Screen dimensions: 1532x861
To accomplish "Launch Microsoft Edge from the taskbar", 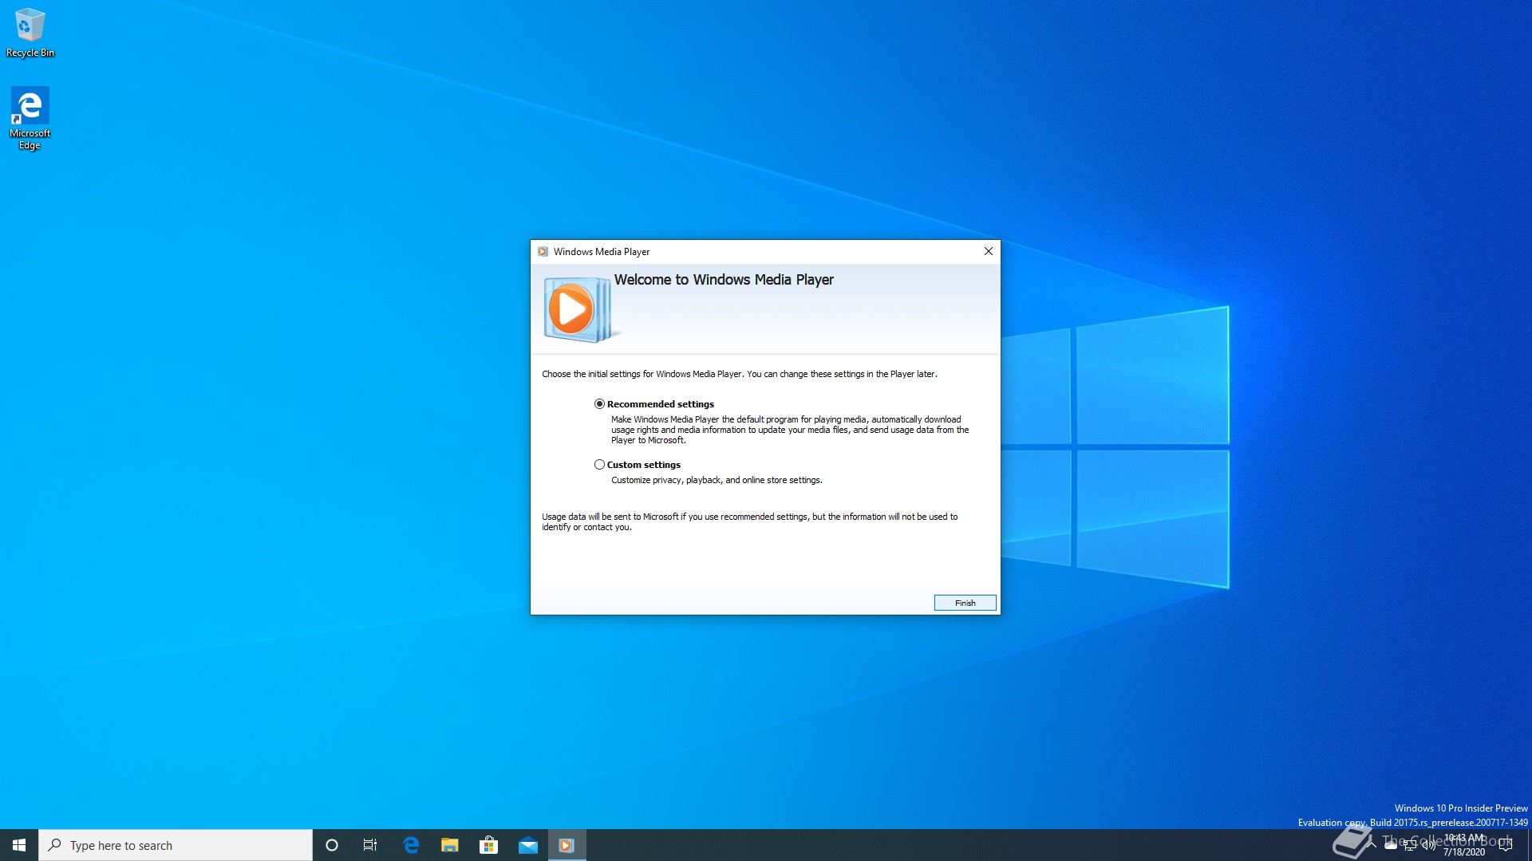I will click(x=411, y=845).
